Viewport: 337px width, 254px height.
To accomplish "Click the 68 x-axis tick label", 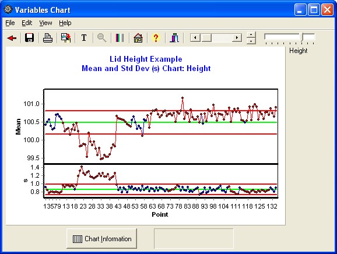I will tap(161, 206).
